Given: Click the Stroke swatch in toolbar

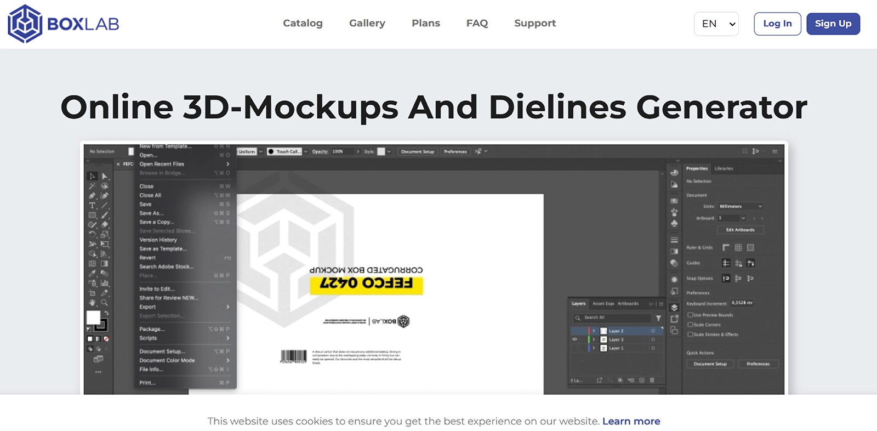Looking at the screenshot, I should coord(104,328).
